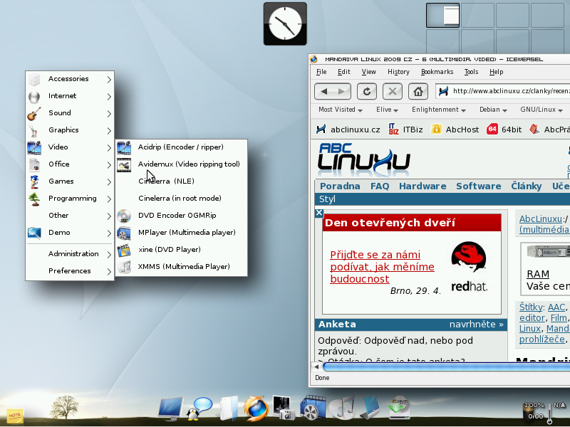570x427 pixels.
Task: Click the battery indicator showing 100%
Action: (534, 411)
